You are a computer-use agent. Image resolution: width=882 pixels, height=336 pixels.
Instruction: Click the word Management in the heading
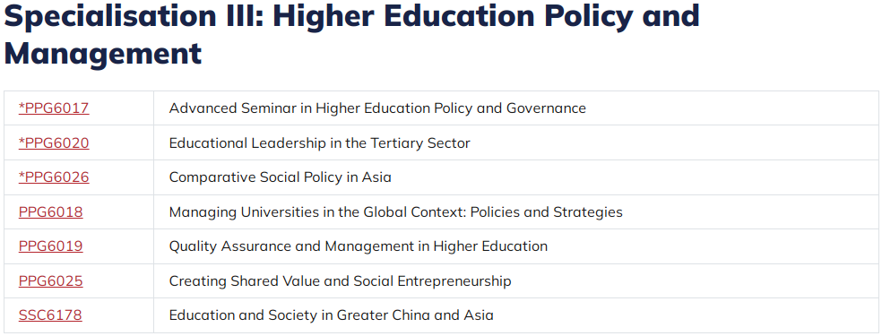pos(103,53)
